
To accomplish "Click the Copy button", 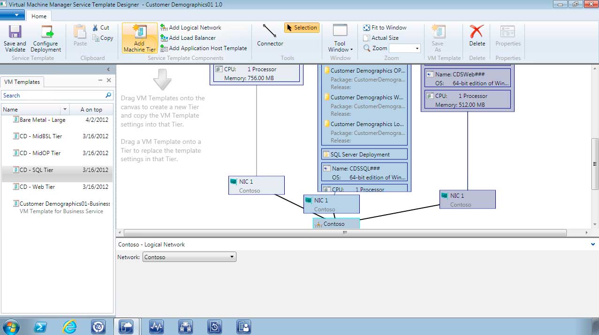I will tap(103, 38).
